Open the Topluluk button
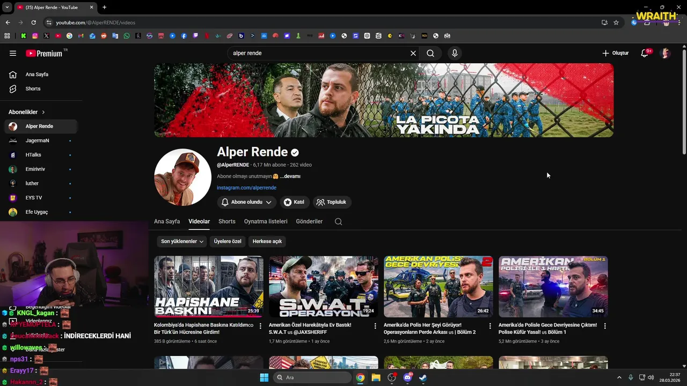 click(x=332, y=202)
